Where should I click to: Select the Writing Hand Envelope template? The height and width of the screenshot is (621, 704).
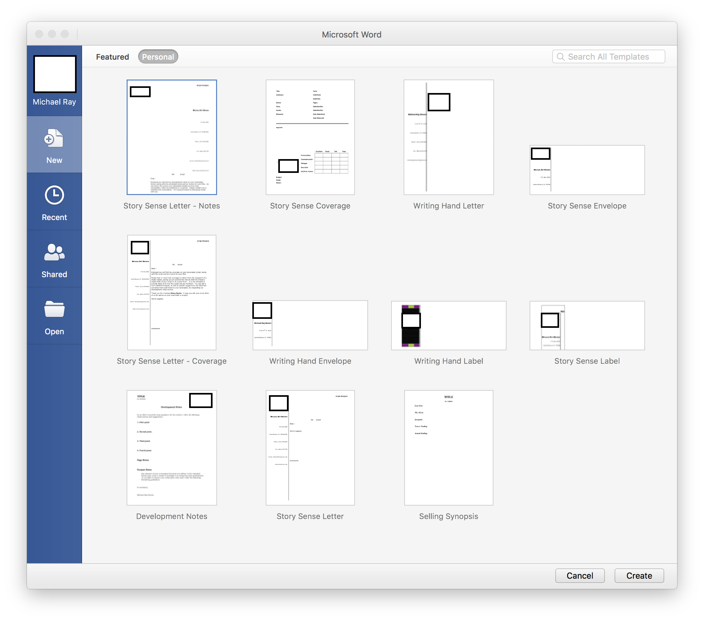pos(310,325)
